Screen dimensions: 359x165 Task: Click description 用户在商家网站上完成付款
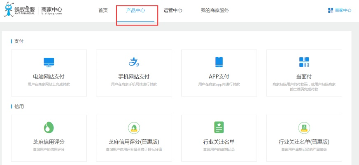click(x=49, y=84)
